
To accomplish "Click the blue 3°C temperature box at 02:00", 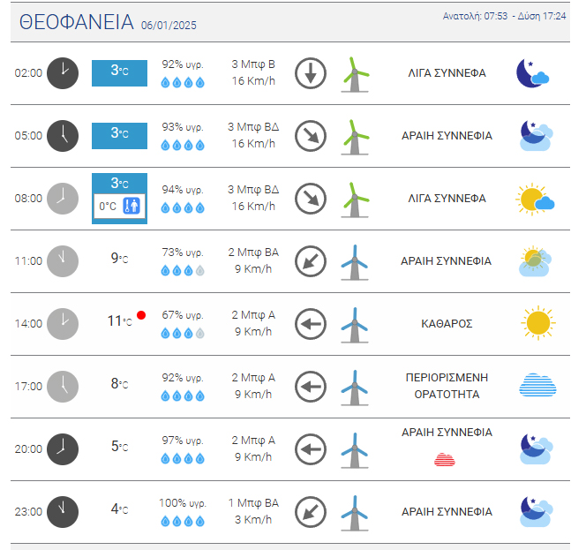I will [119, 72].
